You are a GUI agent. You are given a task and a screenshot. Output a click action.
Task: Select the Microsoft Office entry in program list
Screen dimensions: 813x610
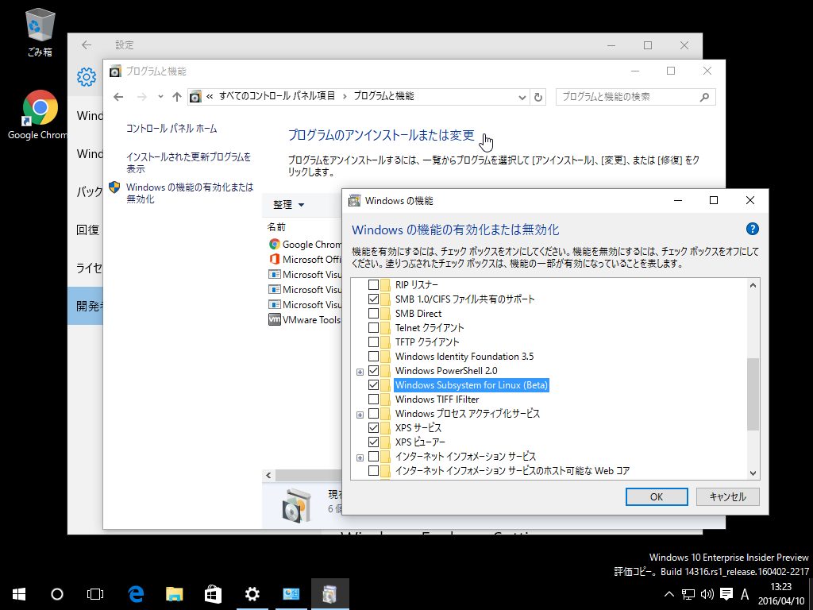coord(305,260)
